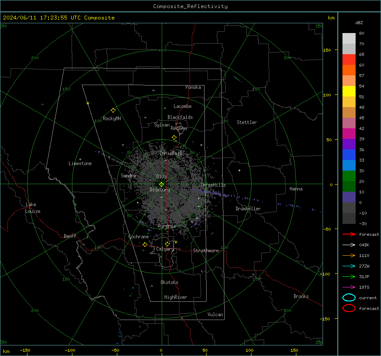The width and height of the screenshot is (381, 356).
Task: Click the red forecast ellipse in legend
Action: [349, 308]
